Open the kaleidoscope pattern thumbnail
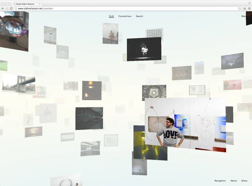This screenshot has width=252, height=186. 154,91
